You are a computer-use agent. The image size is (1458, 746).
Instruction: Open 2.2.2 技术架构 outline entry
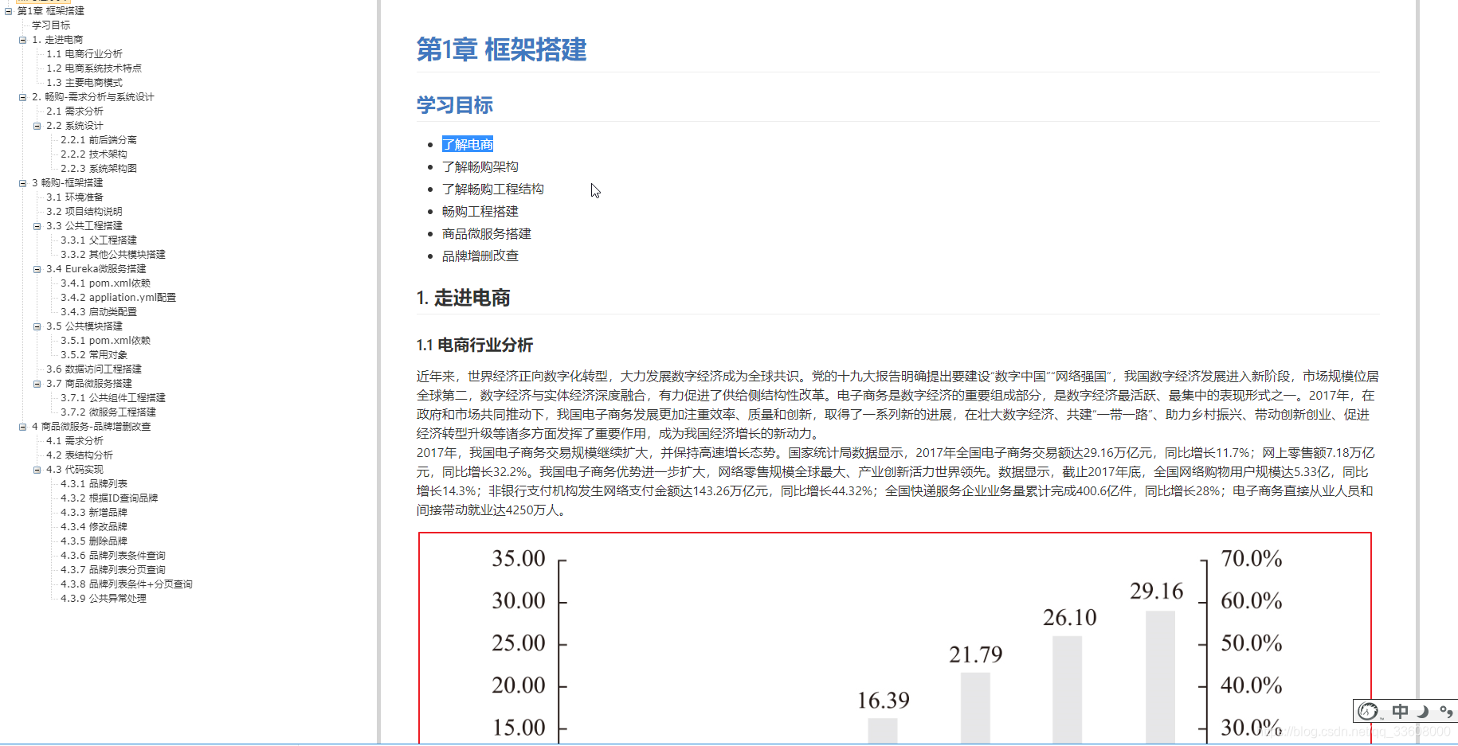tap(94, 154)
